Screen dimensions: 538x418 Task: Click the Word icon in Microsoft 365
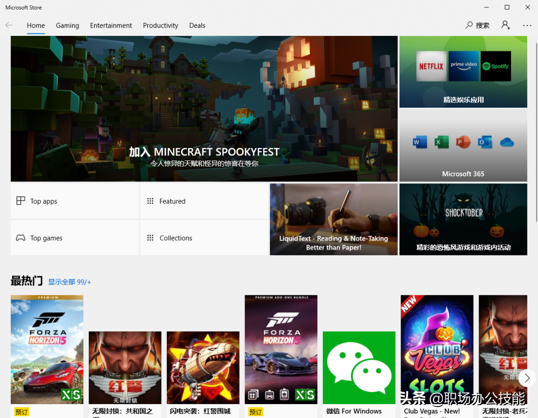pos(420,142)
